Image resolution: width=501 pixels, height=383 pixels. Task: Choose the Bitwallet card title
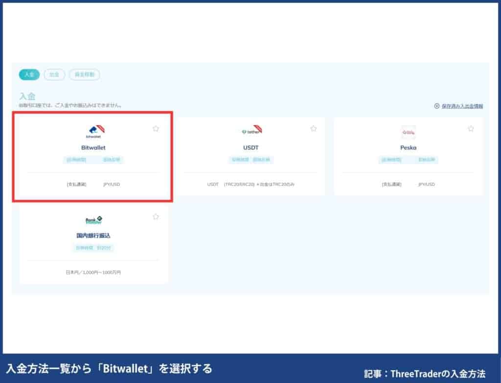pos(93,148)
